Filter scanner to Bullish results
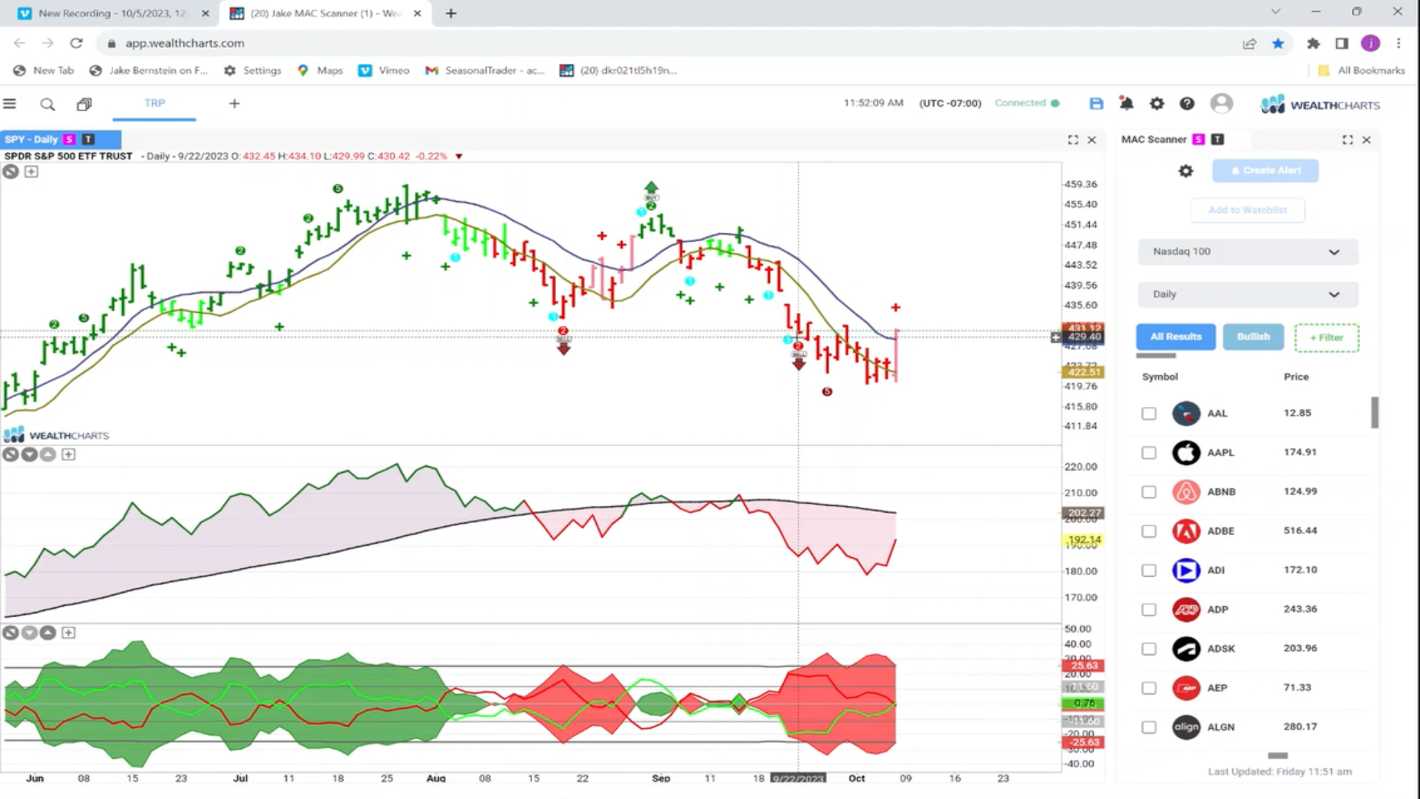This screenshot has width=1420, height=799. 1253,337
